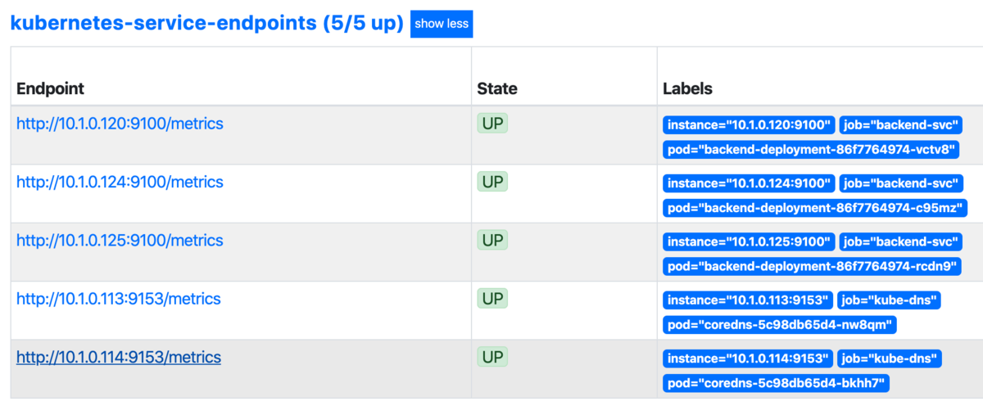Select the pod label ending in rcdn9
The width and height of the screenshot is (983, 415).
(811, 266)
